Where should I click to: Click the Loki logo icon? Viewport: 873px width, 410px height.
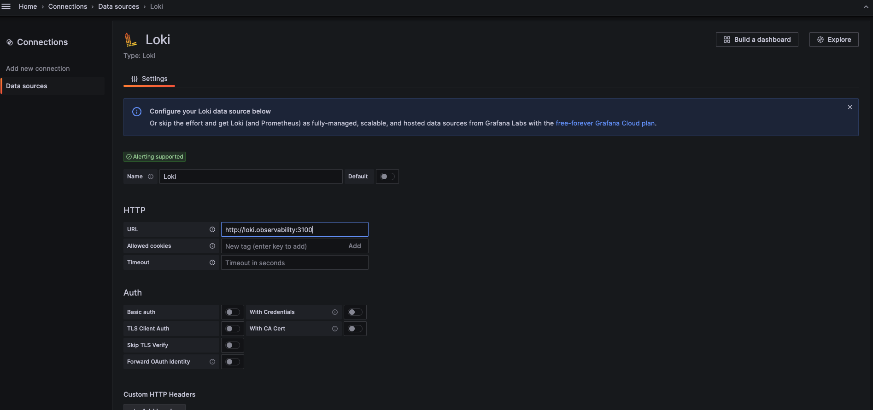click(131, 40)
